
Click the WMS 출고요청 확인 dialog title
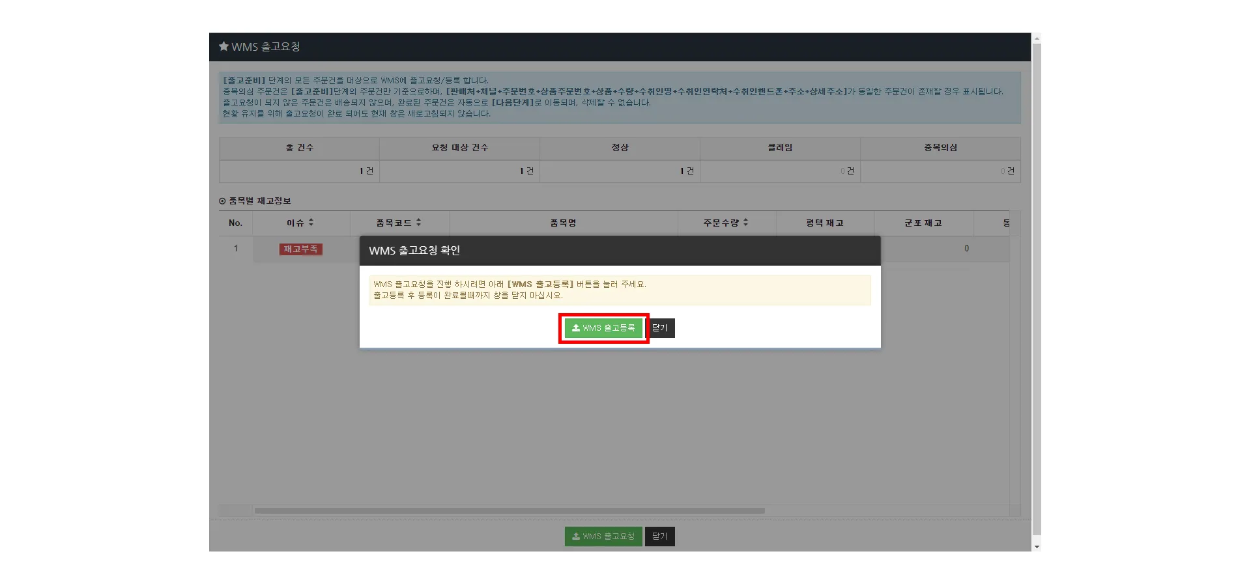coord(414,251)
